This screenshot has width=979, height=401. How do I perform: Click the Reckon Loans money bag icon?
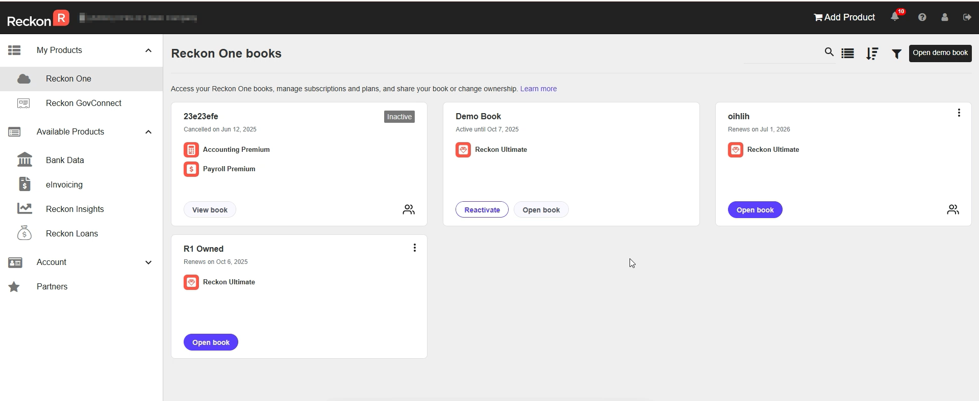(24, 233)
